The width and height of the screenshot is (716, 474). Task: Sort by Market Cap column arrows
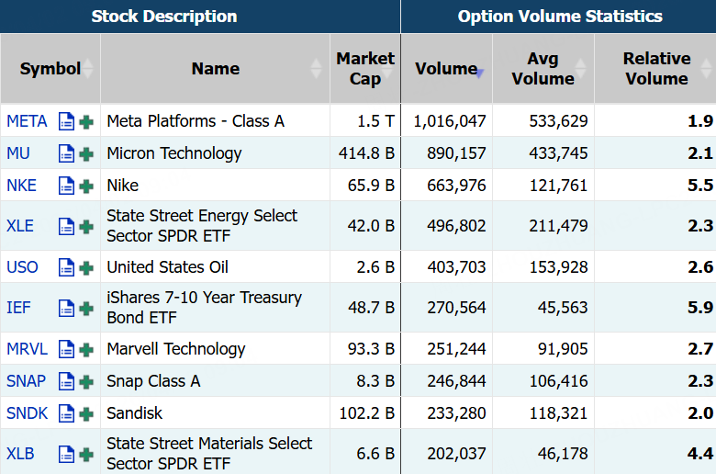[392, 69]
